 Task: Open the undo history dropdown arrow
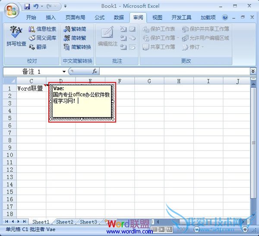click(x=42, y=6)
